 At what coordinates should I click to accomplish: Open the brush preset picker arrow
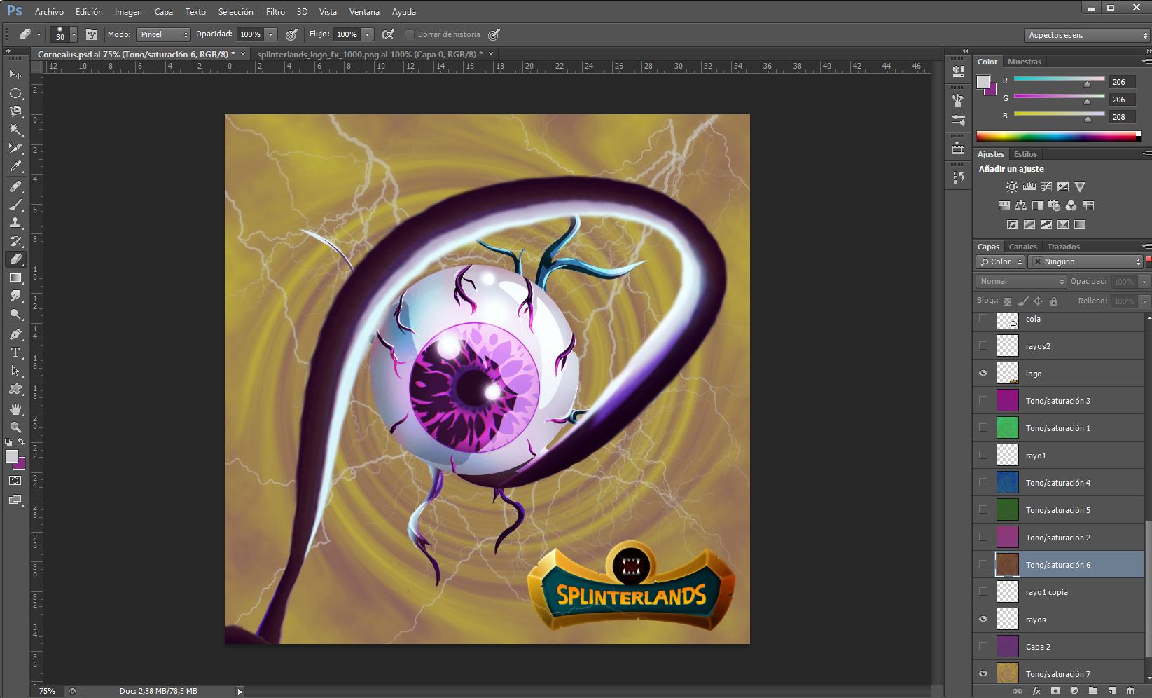click(x=74, y=34)
